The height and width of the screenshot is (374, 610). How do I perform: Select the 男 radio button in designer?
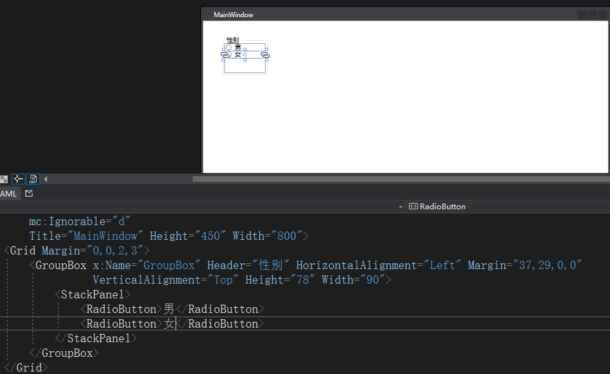[x=233, y=48]
